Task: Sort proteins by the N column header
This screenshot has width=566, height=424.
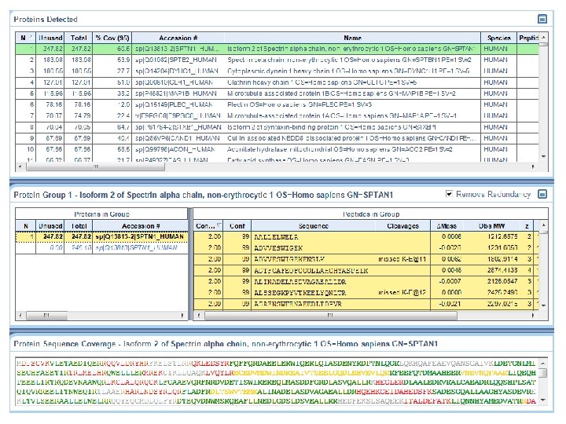Action: (25, 38)
